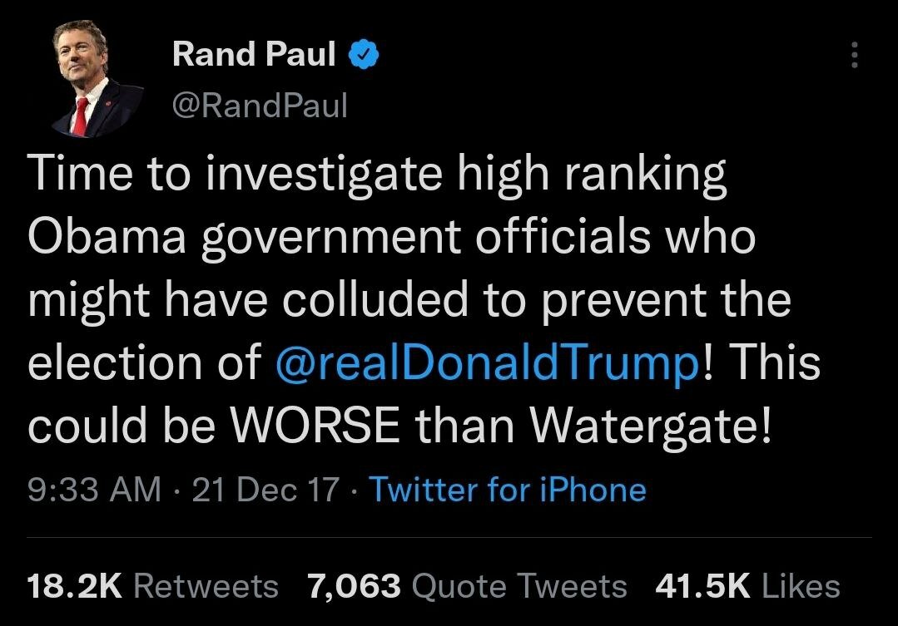Click the 21 Dec 17 date

point(265,490)
